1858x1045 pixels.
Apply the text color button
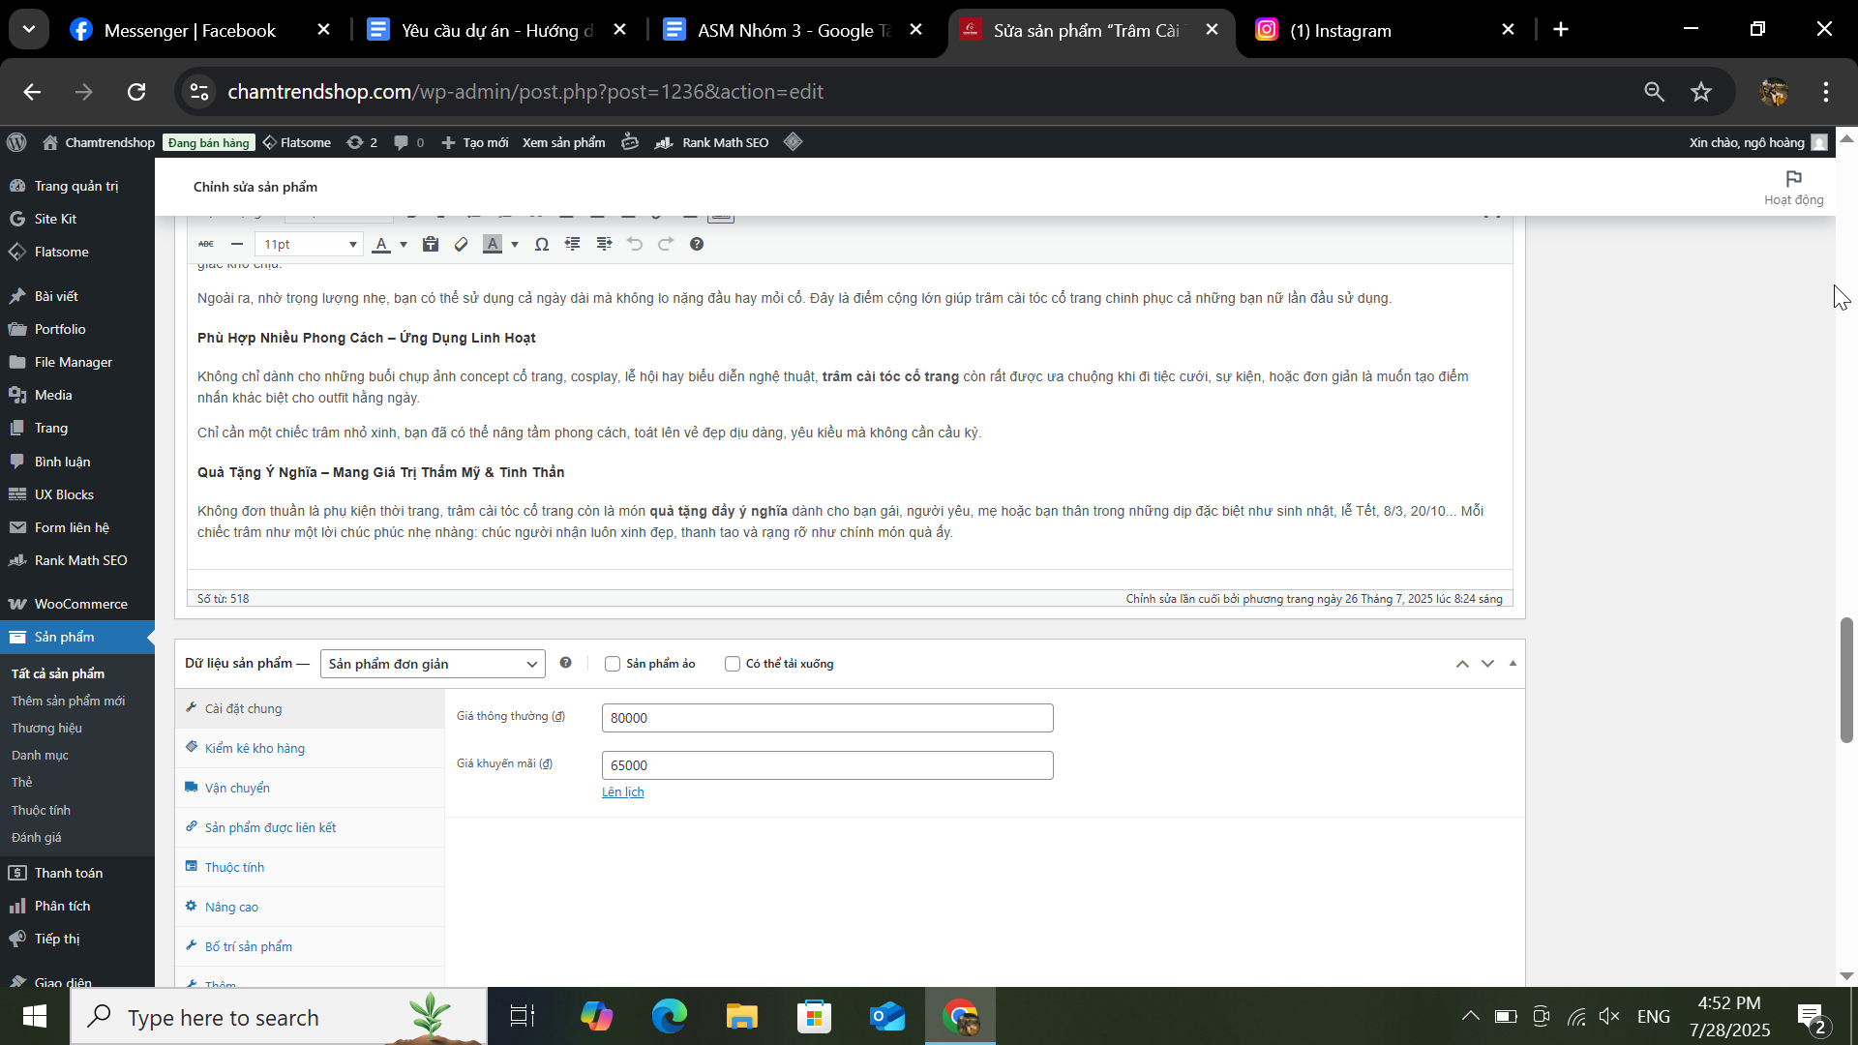(381, 244)
